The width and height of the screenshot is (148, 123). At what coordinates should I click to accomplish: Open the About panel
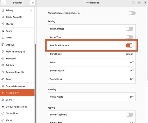point(17,120)
